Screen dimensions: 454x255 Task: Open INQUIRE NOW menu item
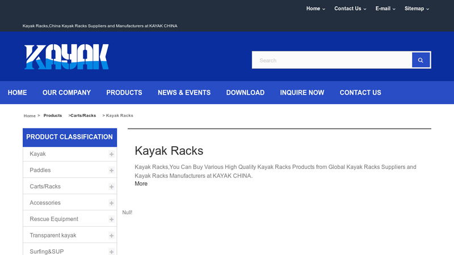click(x=302, y=92)
